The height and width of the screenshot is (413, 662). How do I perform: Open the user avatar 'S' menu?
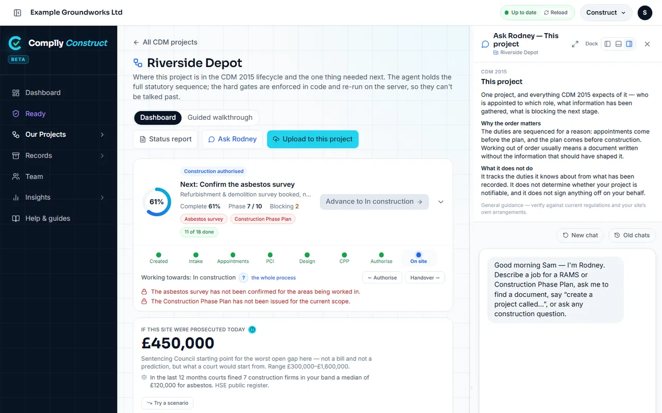tap(645, 12)
